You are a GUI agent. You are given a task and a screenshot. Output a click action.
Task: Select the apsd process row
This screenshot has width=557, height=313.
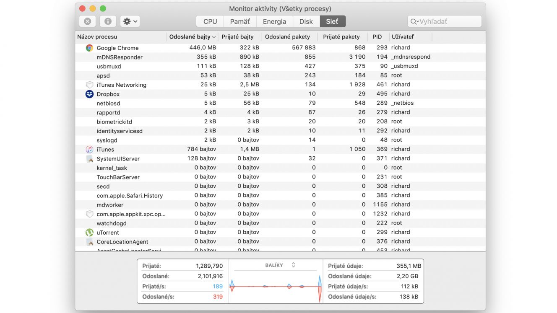coord(280,75)
